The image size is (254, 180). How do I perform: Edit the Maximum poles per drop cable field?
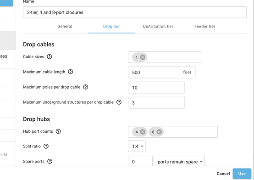156,88
